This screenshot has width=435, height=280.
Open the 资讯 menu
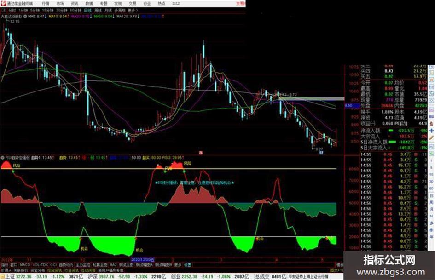pyautogui.click(x=75, y=4)
